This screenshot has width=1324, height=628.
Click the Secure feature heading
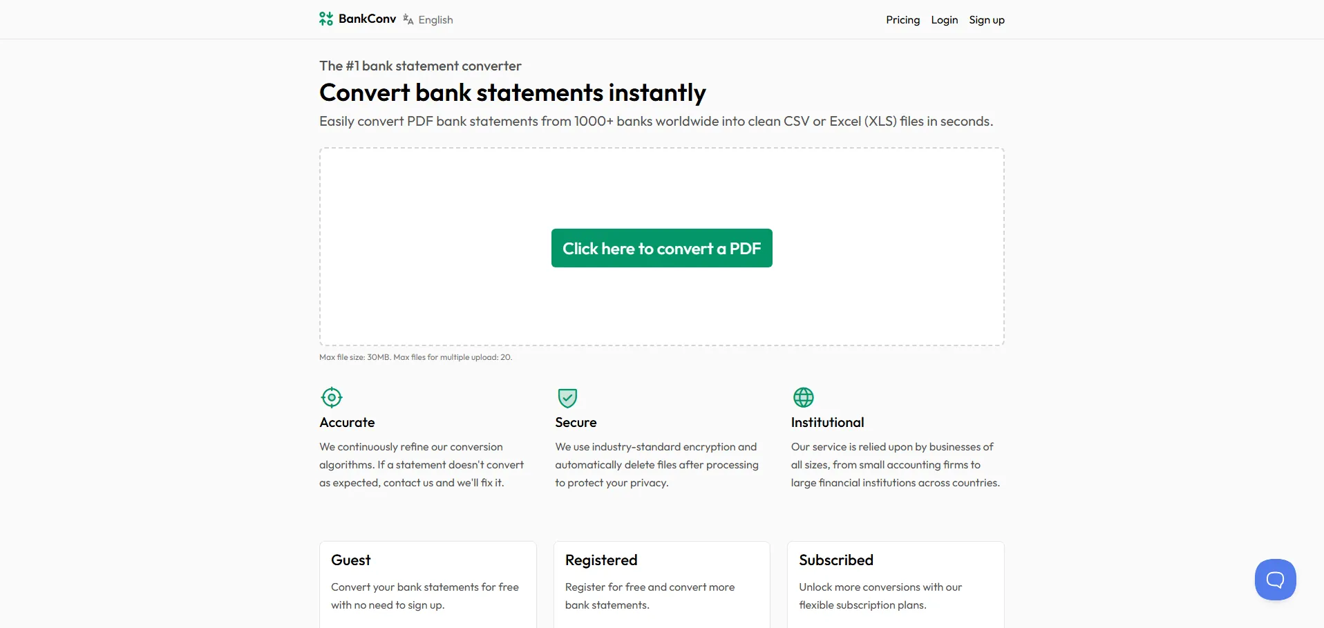pyautogui.click(x=576, y=422)
